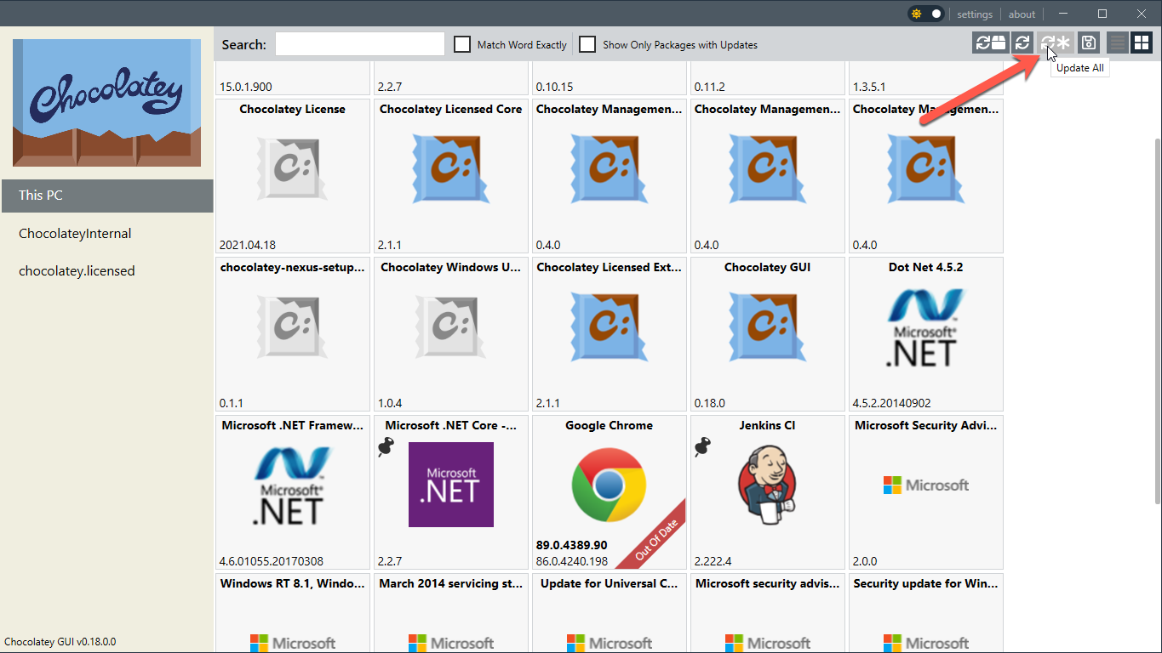Select the Chocolatey GUI package icon
The height and width of the screenshot is (653, 1162).
click(x=767, y=326)
